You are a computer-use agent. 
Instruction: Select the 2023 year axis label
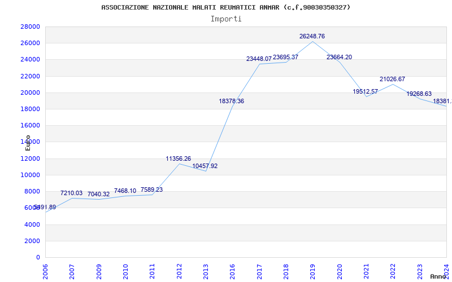tap(420, 271)
